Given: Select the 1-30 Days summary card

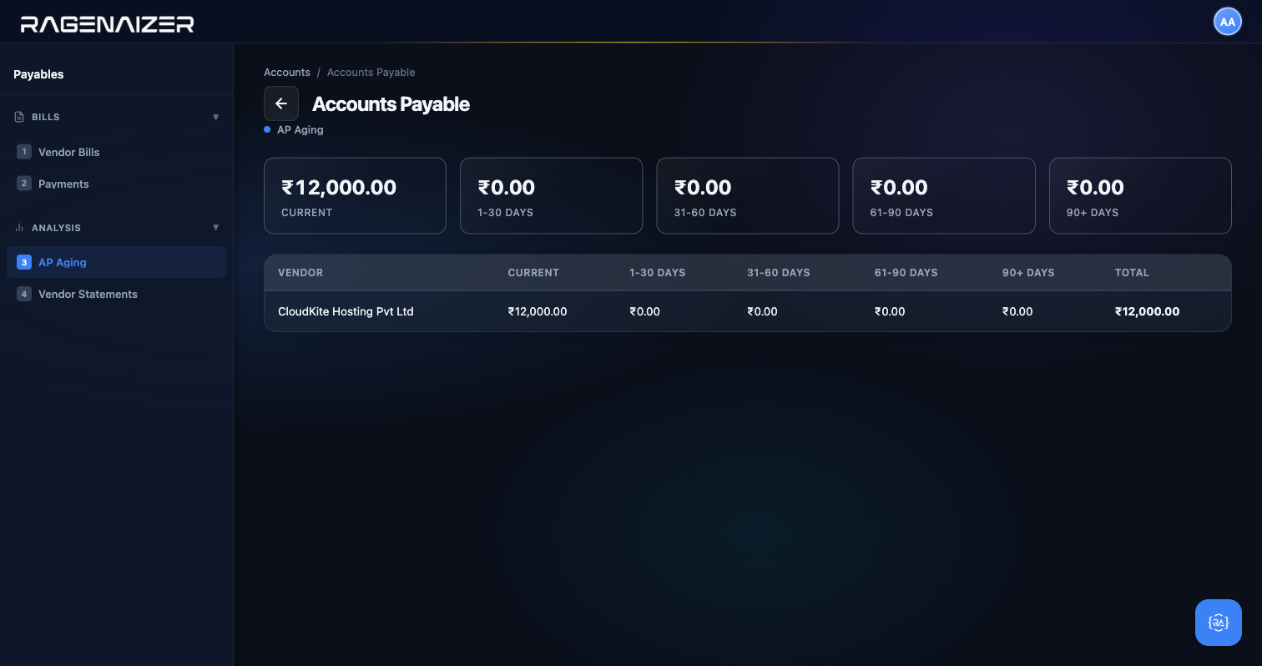Looking at the screenshot, I should pos(551,195).
